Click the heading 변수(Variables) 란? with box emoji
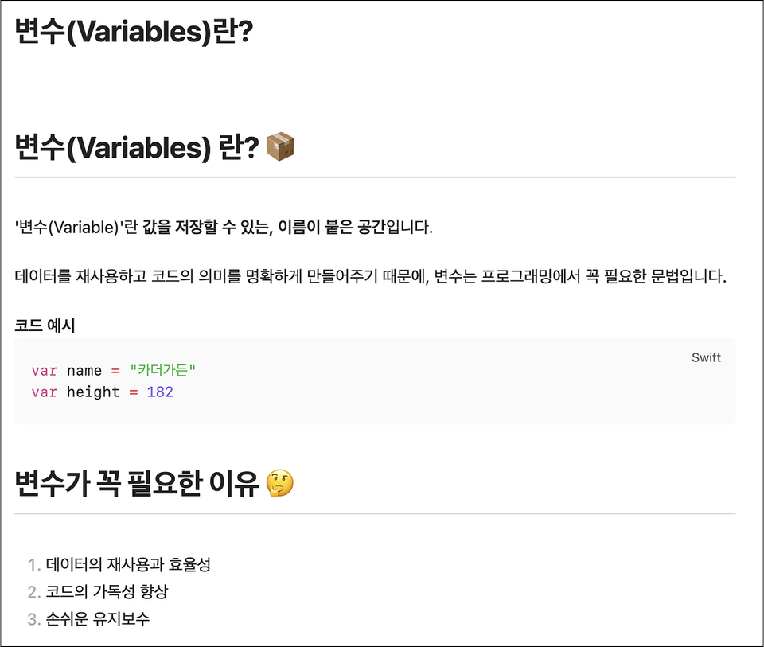The image size is (764, 647). click(x=137, y=147)
